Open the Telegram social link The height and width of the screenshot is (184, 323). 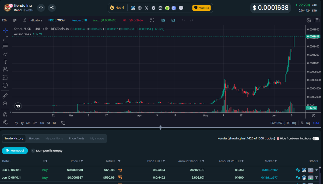click(x=153, y=8)
